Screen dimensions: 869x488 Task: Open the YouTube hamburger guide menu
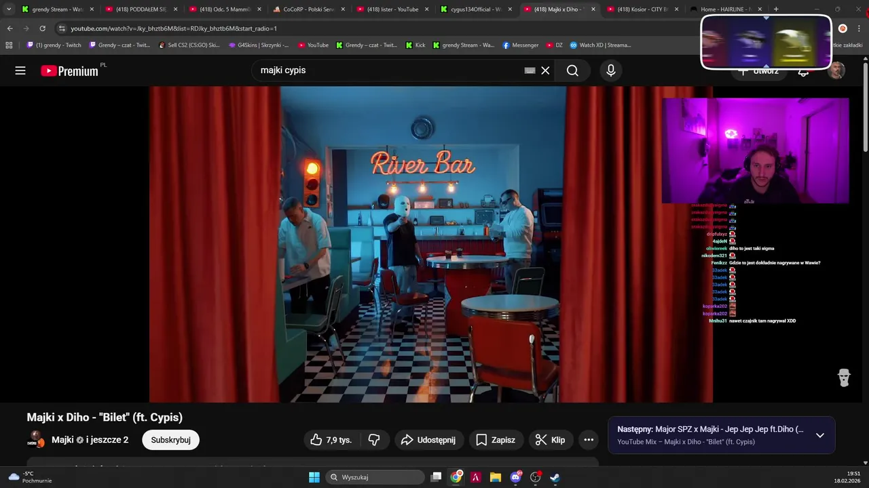tap(20, 70)
